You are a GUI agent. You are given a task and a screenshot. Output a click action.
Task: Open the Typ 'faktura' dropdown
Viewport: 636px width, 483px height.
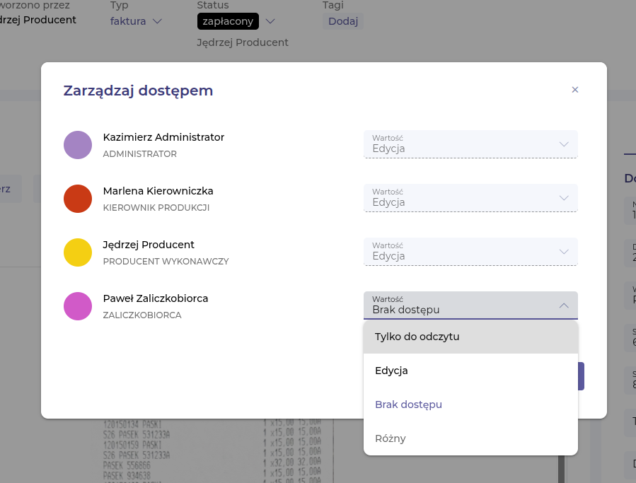[x=136, y=21]
